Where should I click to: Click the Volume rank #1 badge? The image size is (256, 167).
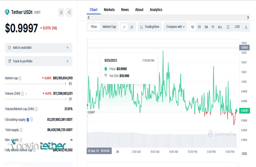70,99
